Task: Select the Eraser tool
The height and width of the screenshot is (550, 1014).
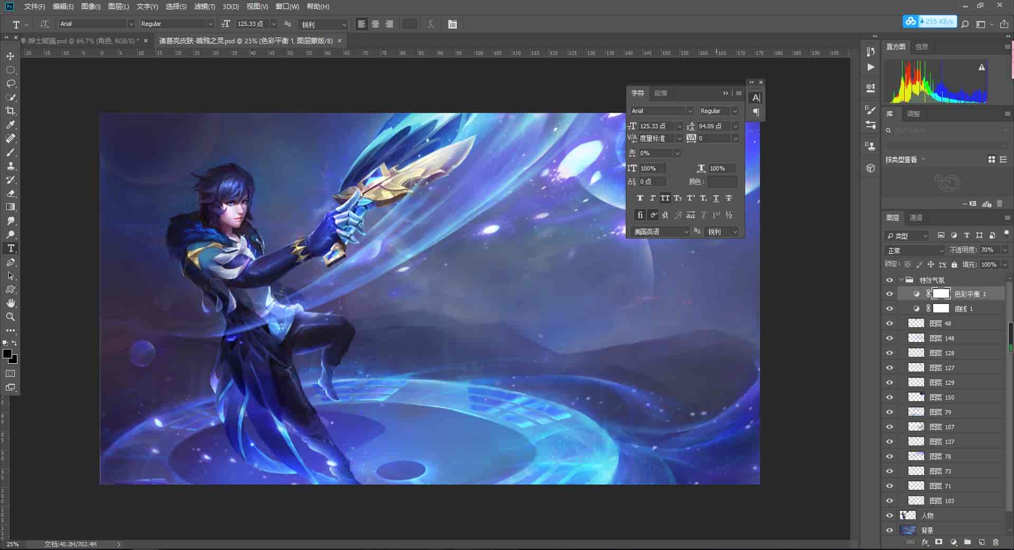Action: click(x=11, y=193)
